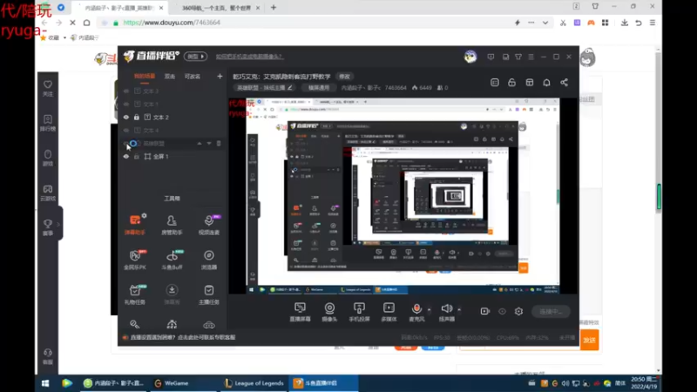
Task: Open the browser address bar dropdown chevron
Action: (x=545, y=23)
